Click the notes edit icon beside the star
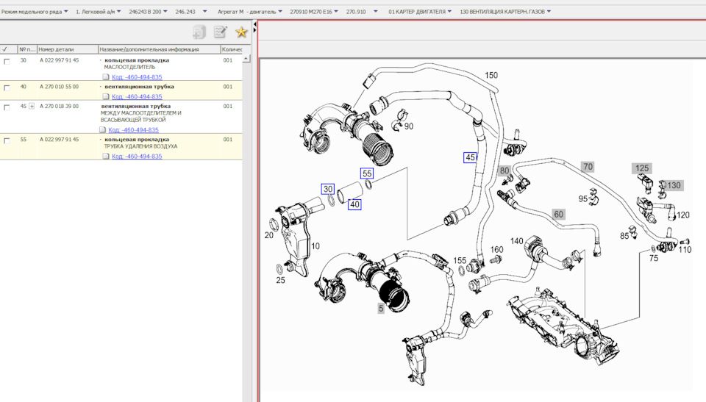 pos(220,32)
